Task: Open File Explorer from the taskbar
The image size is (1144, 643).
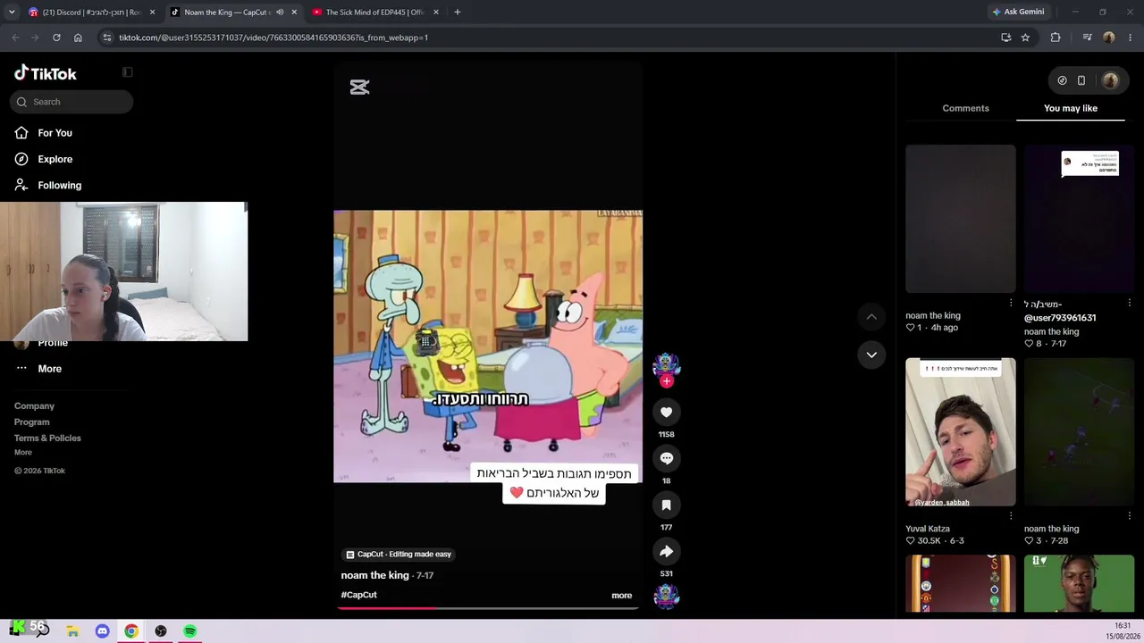Action: coord(72,631)
